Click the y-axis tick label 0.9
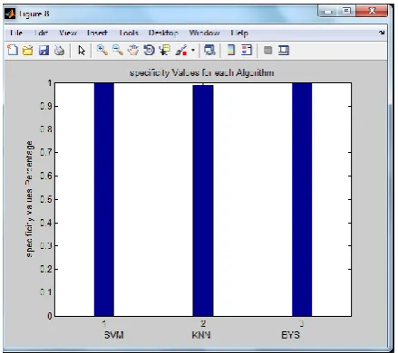Image resolution: width=398 pixels, height=353 pixels. 46,106
